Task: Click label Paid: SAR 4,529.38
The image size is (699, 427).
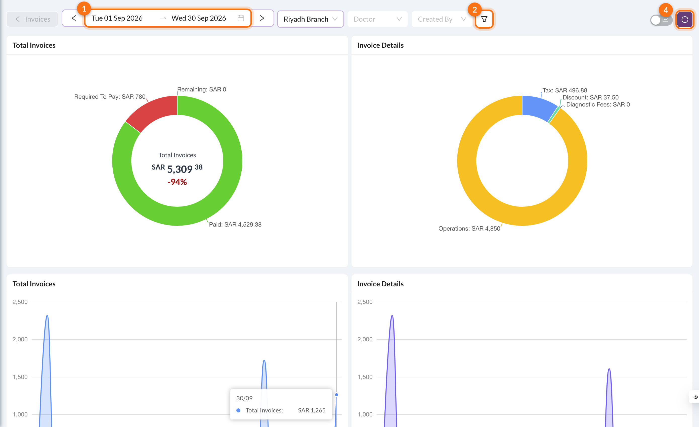Action: [x=235, y=224]
